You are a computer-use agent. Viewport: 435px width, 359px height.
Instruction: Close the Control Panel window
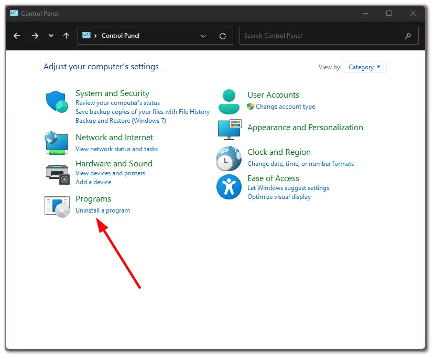pyautogui.click(x=413, y=13)
